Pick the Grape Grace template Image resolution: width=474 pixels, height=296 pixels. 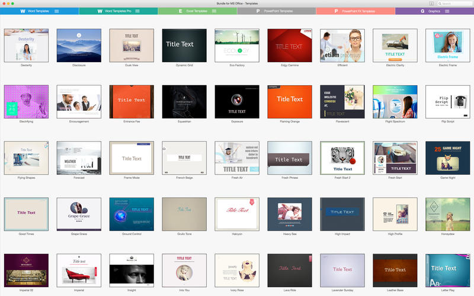click(x=79, y=214)
